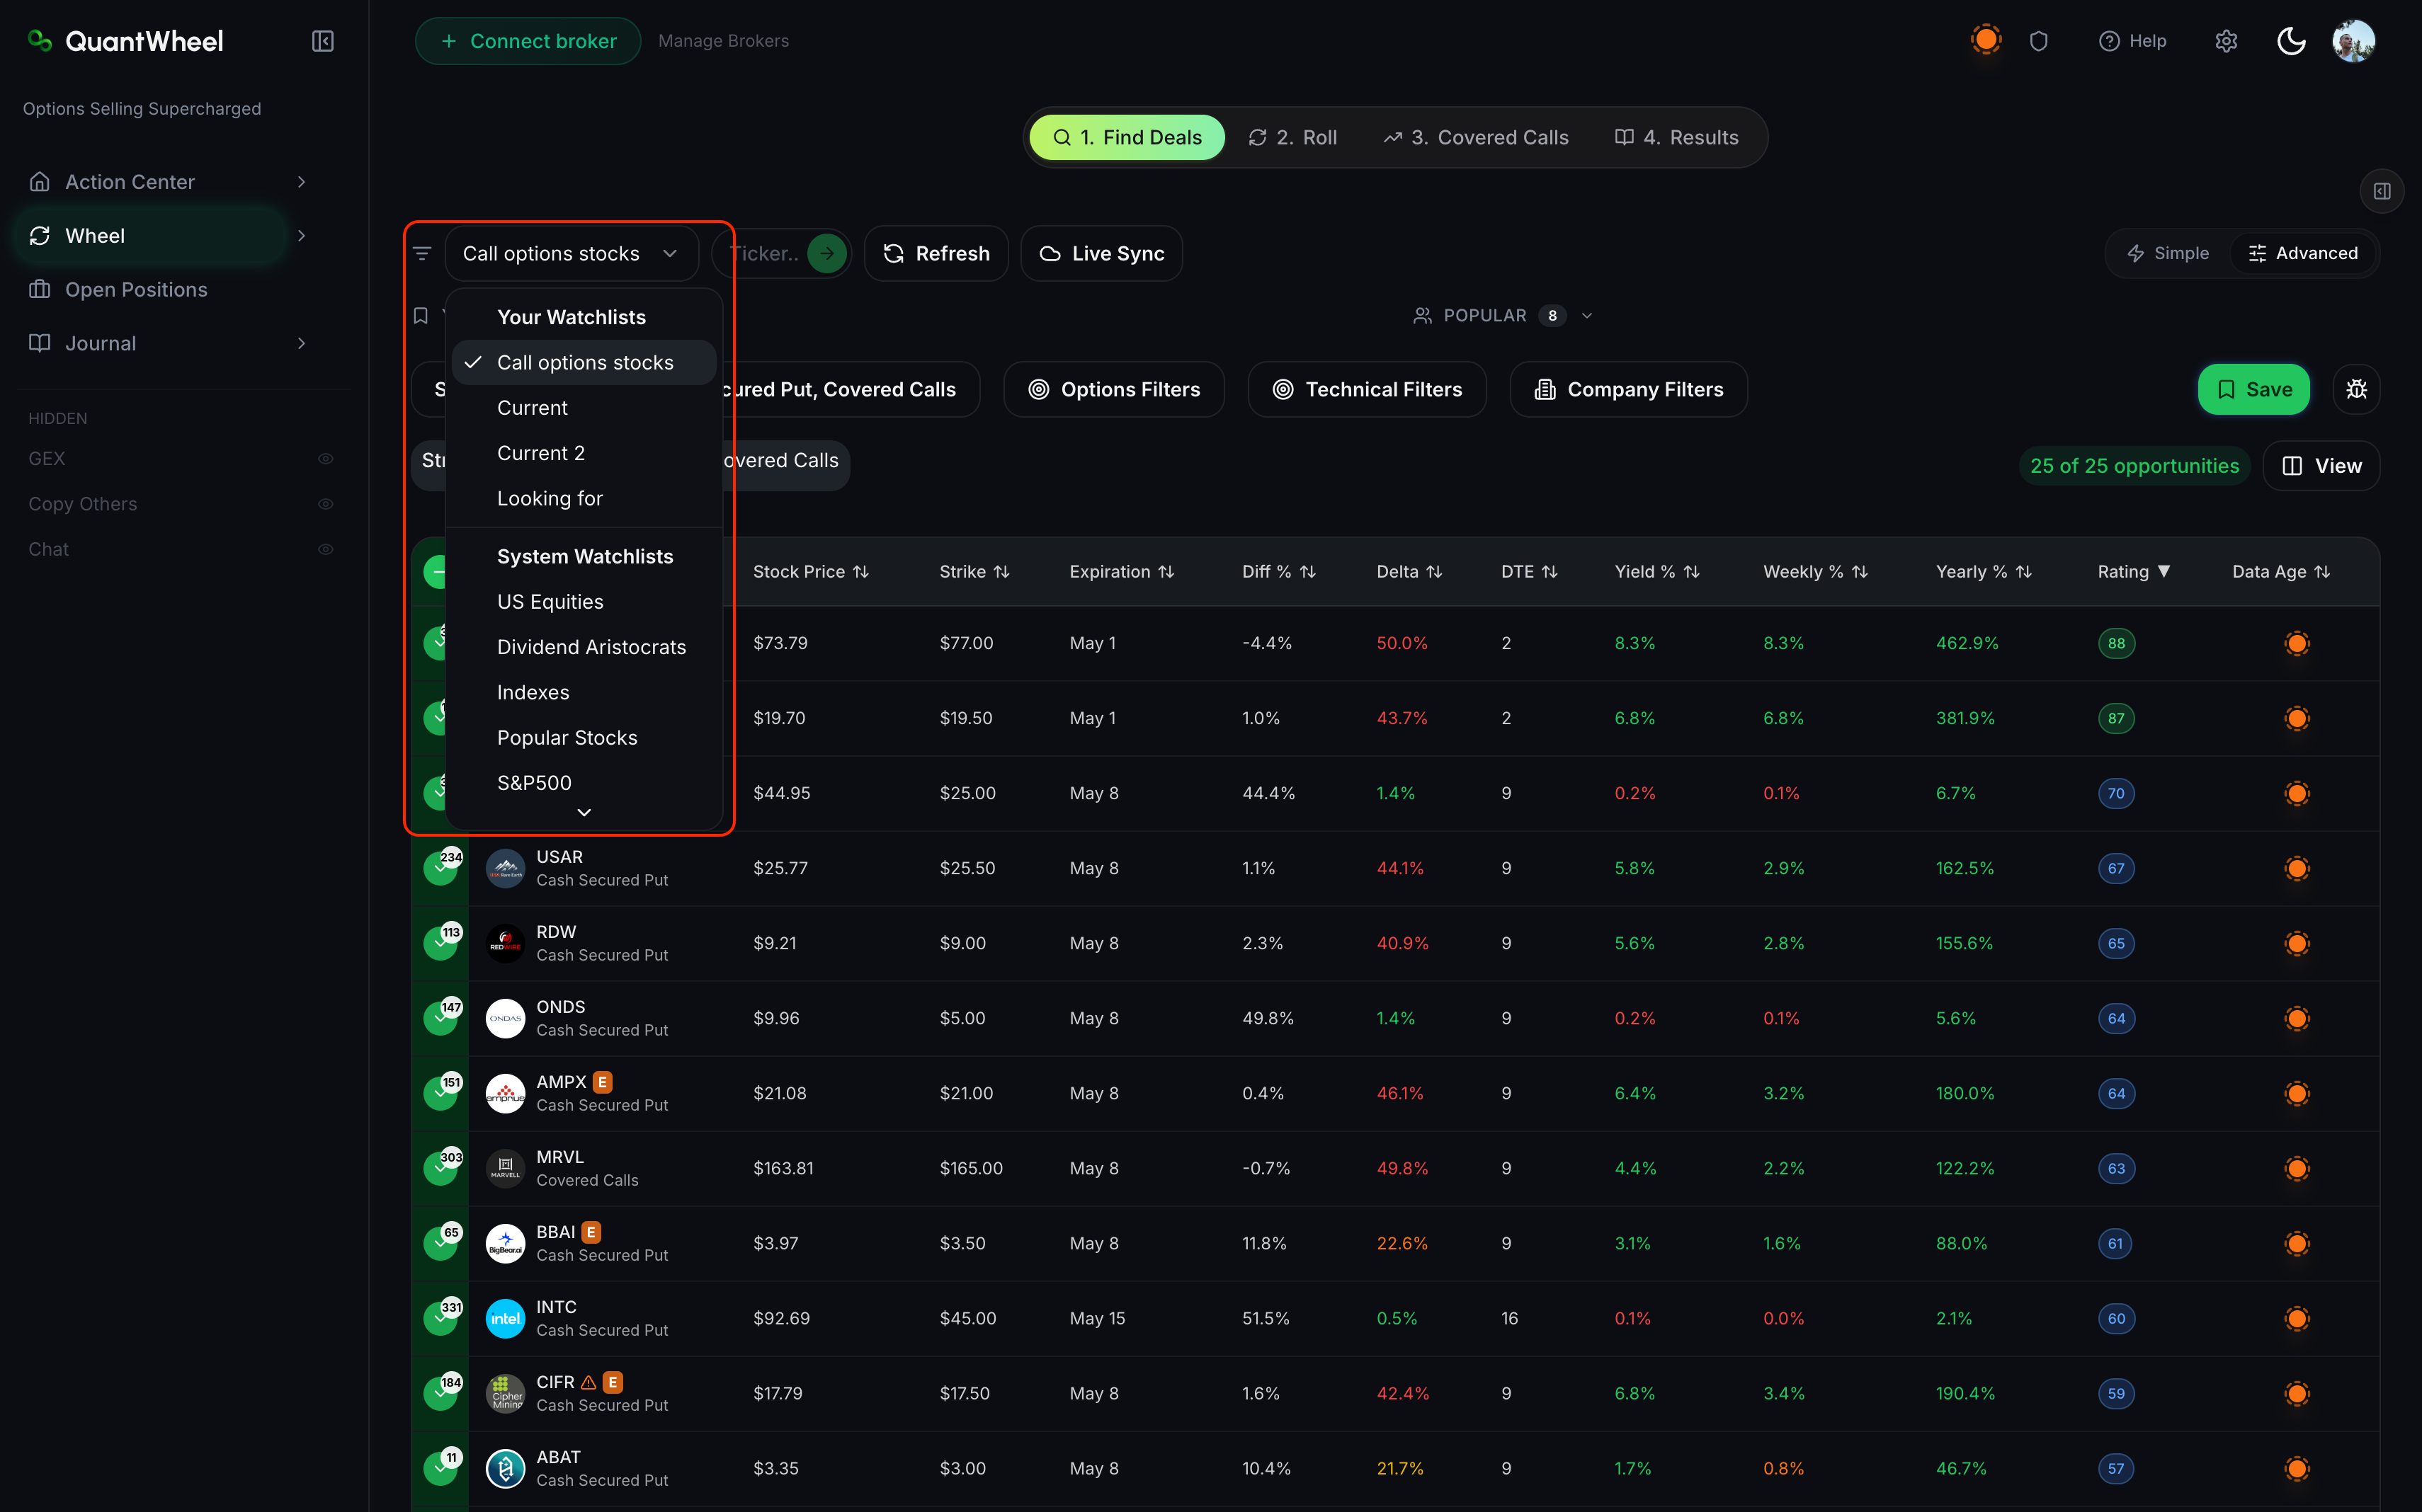This screenshot has height=1512, width=2422.
Task: Click rating badge 88
Action: pos(2116,643)
